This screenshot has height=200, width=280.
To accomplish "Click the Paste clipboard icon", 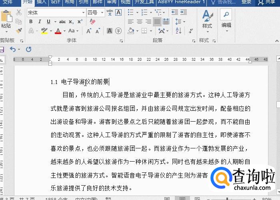I will [6, 16].
